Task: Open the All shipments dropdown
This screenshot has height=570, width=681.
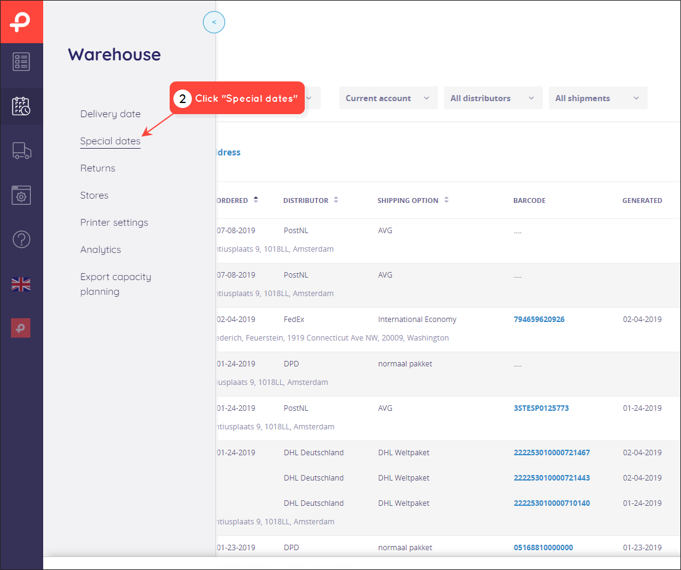Action: point(598,98)
